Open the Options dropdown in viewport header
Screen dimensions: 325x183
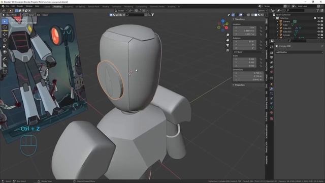coord(262,11)
